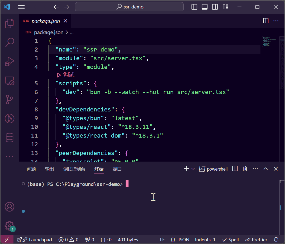Click the 401 bytes status entry
Viewport: 285px width, 244px height.
pyautogui.click(x=128, y=240)
